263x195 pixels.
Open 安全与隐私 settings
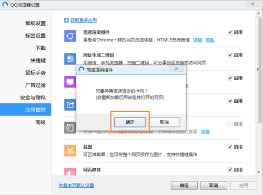tap(33, 97)
